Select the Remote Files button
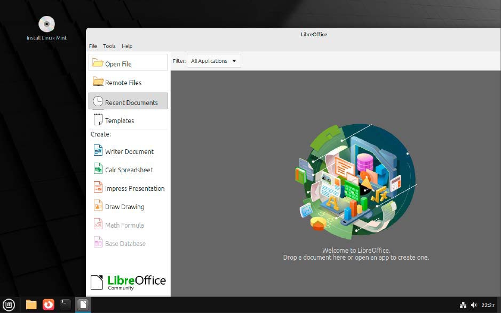 click(x=128, y=83)
